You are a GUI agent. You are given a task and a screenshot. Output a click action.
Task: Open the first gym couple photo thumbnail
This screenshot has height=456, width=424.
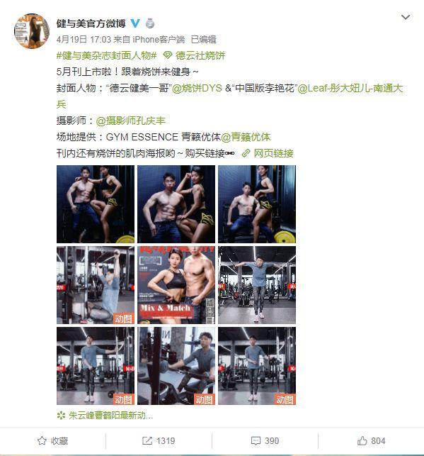96,204
